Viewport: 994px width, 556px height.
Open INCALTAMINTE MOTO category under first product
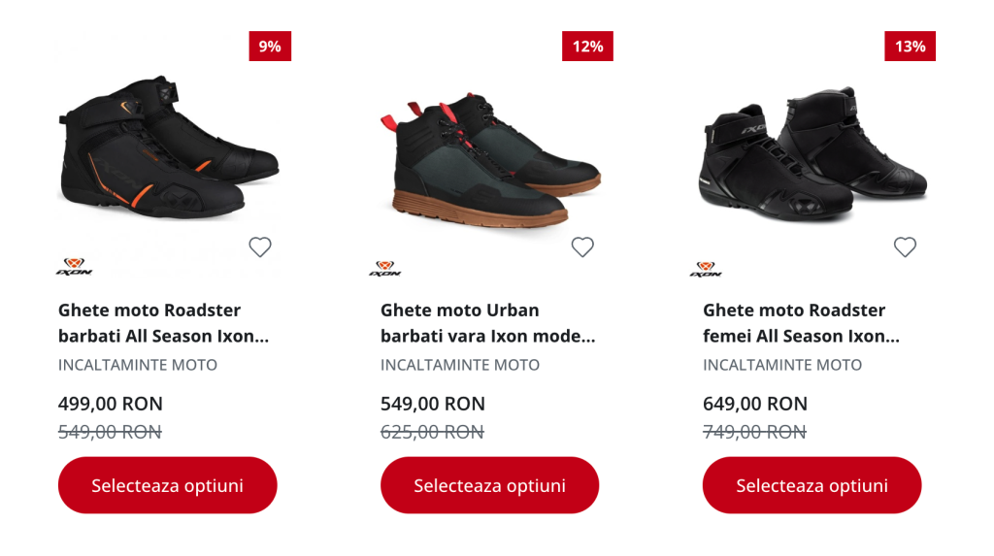point(138,365)
